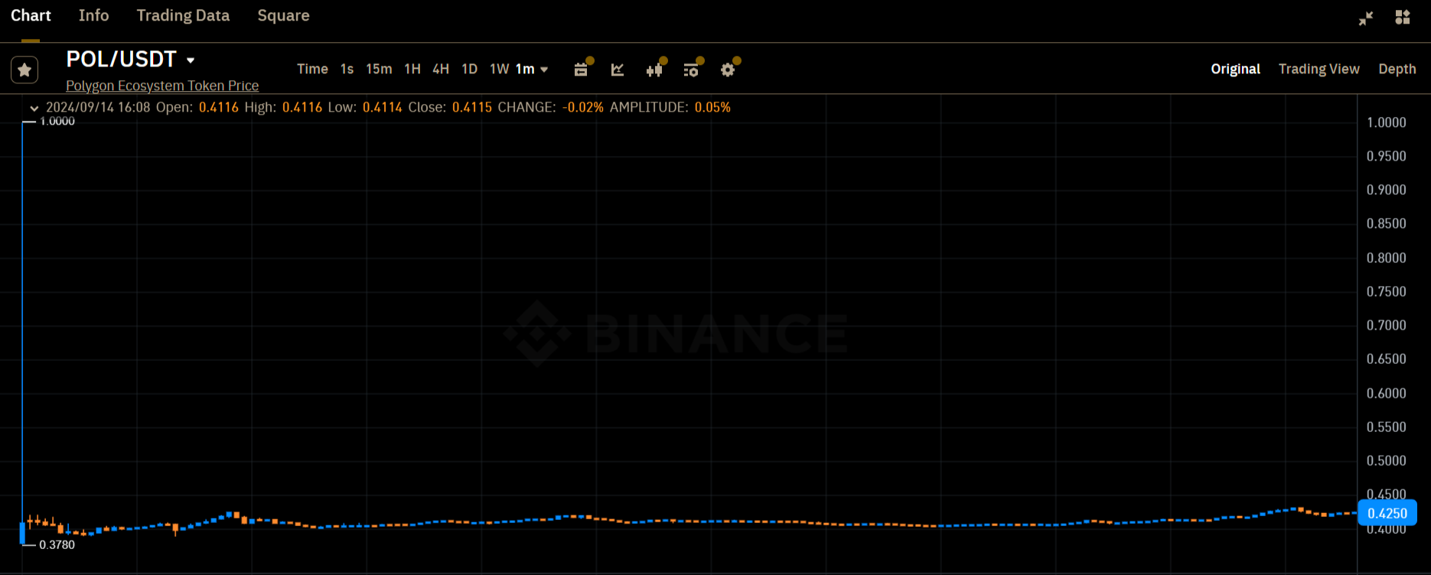Open the Trading Data tab
The image size is (1431, 575).
pos(183,15)
